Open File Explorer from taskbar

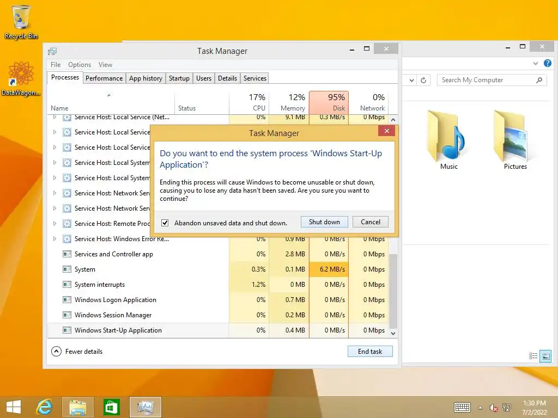point(77,407)
